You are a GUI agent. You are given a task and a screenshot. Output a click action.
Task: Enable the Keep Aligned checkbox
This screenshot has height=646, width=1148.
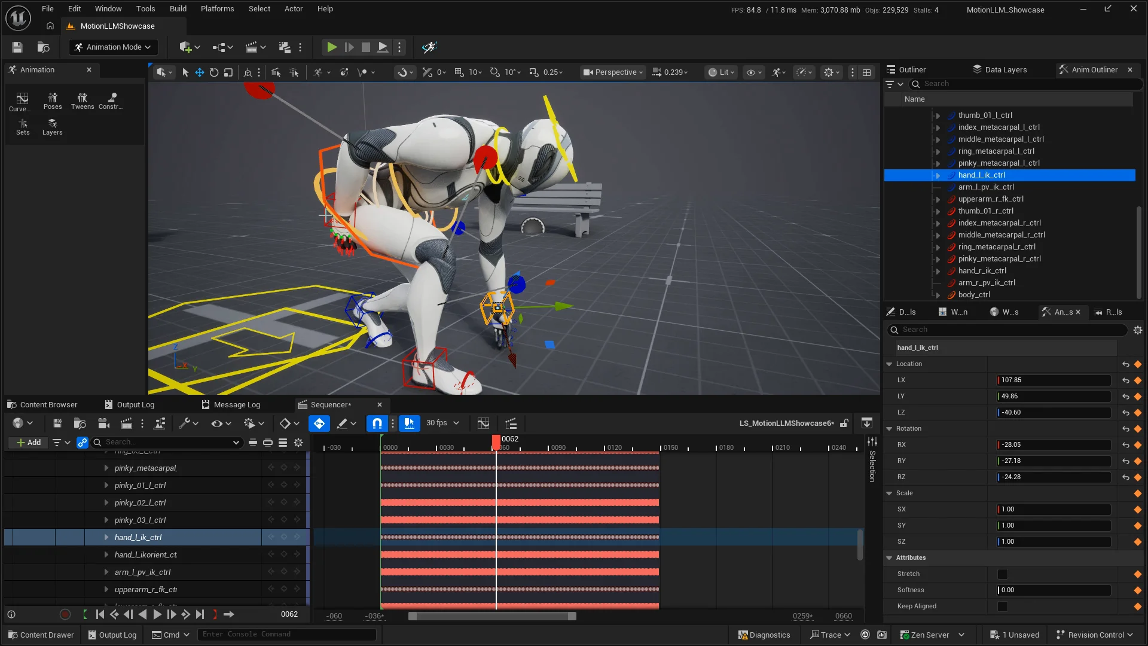coord(1003,607)
